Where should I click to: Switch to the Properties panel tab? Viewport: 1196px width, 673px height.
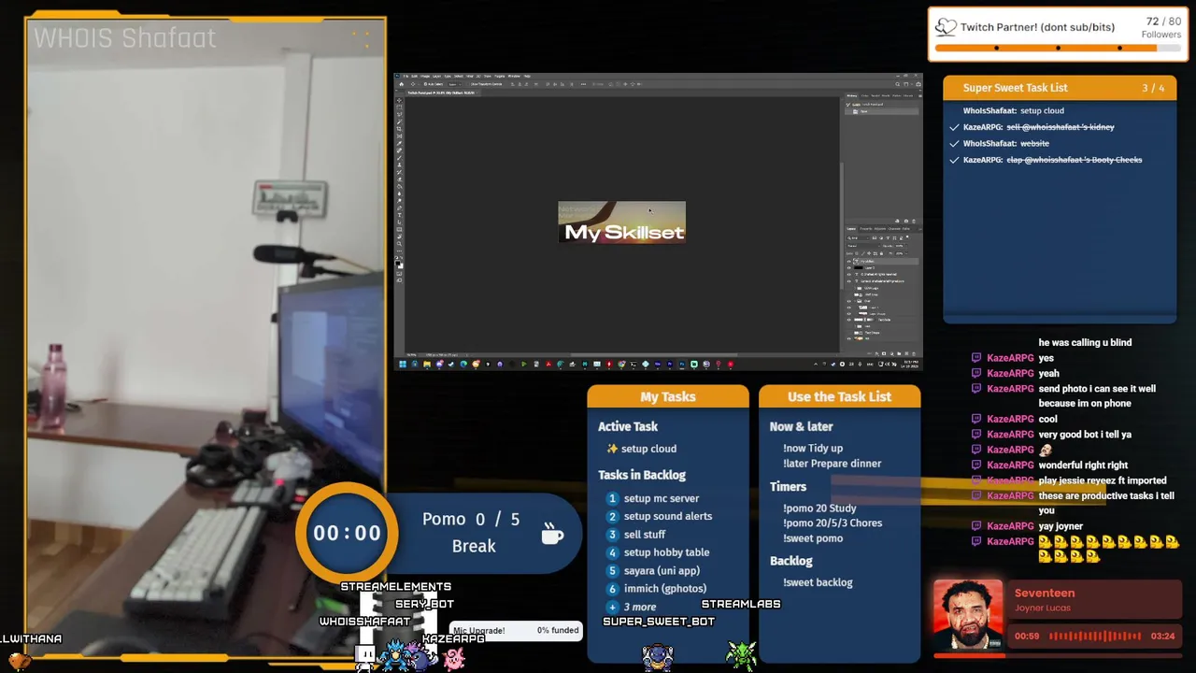pyautogui.click(x=866, y=229)
